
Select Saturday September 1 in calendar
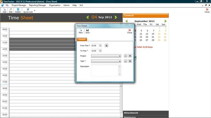click(x=160, y=28)
